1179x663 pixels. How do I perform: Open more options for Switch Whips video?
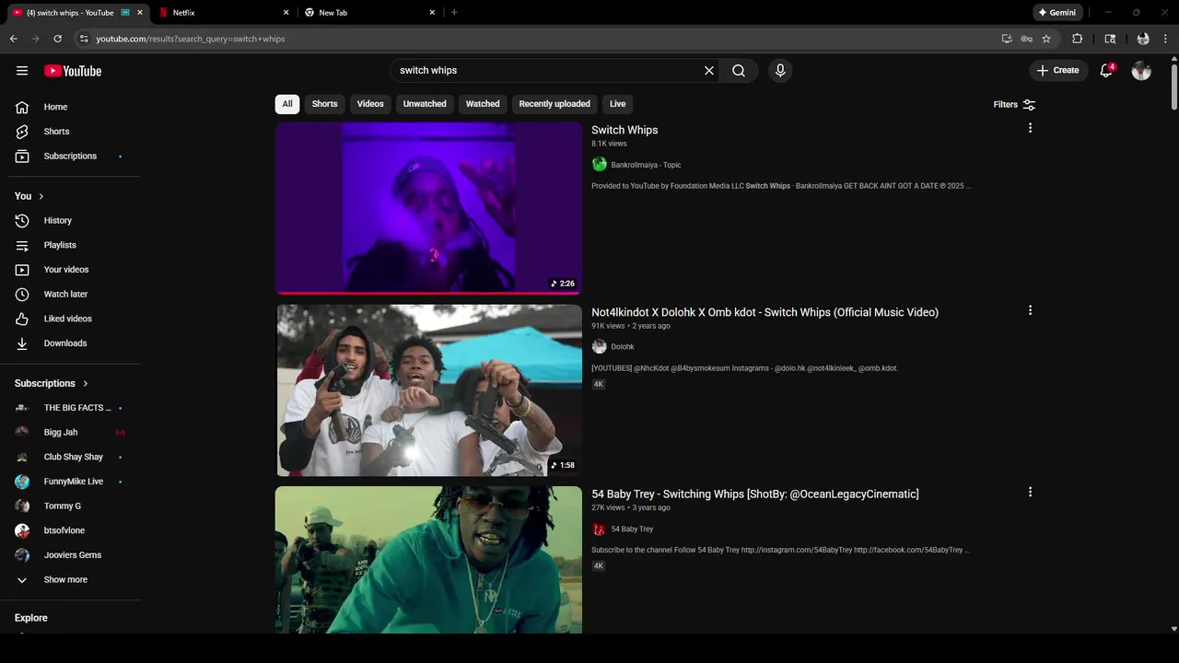[x=1030, y=128]
